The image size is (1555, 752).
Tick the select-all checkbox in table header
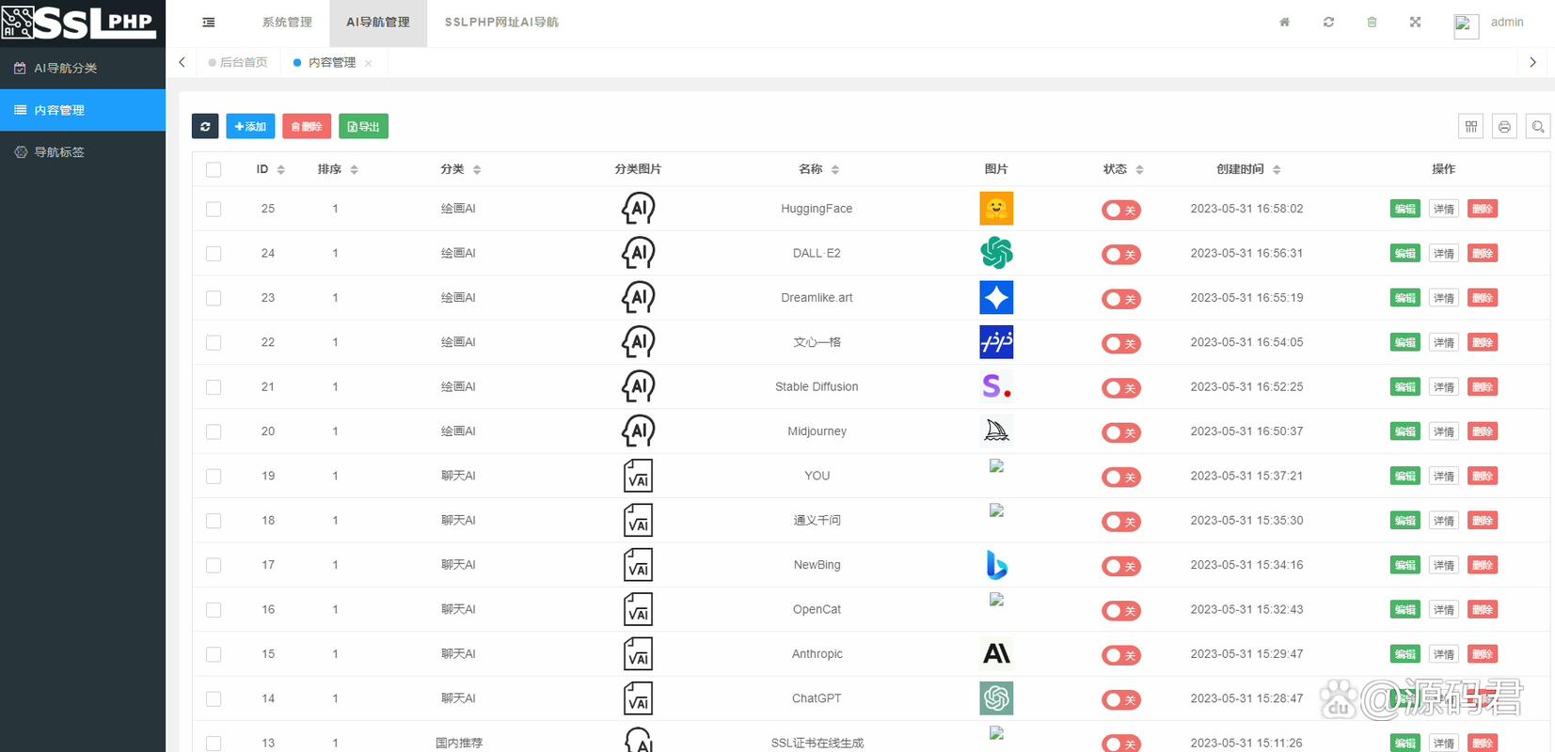tap(214, 169)
